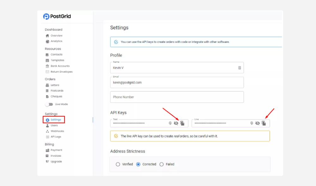Screen dimensions: 316x186
Task: Click the Email input field
Action: (x=177, y=83)
